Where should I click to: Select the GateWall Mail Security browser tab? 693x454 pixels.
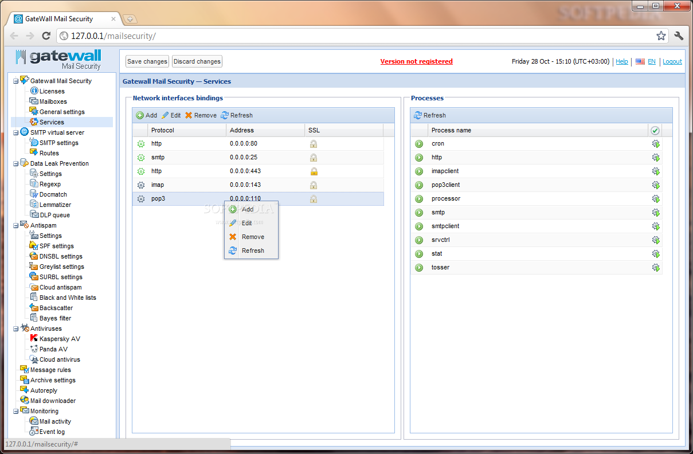pos(64,18)
